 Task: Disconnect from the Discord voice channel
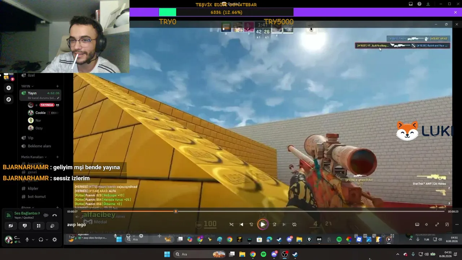(x=55, y=215)
